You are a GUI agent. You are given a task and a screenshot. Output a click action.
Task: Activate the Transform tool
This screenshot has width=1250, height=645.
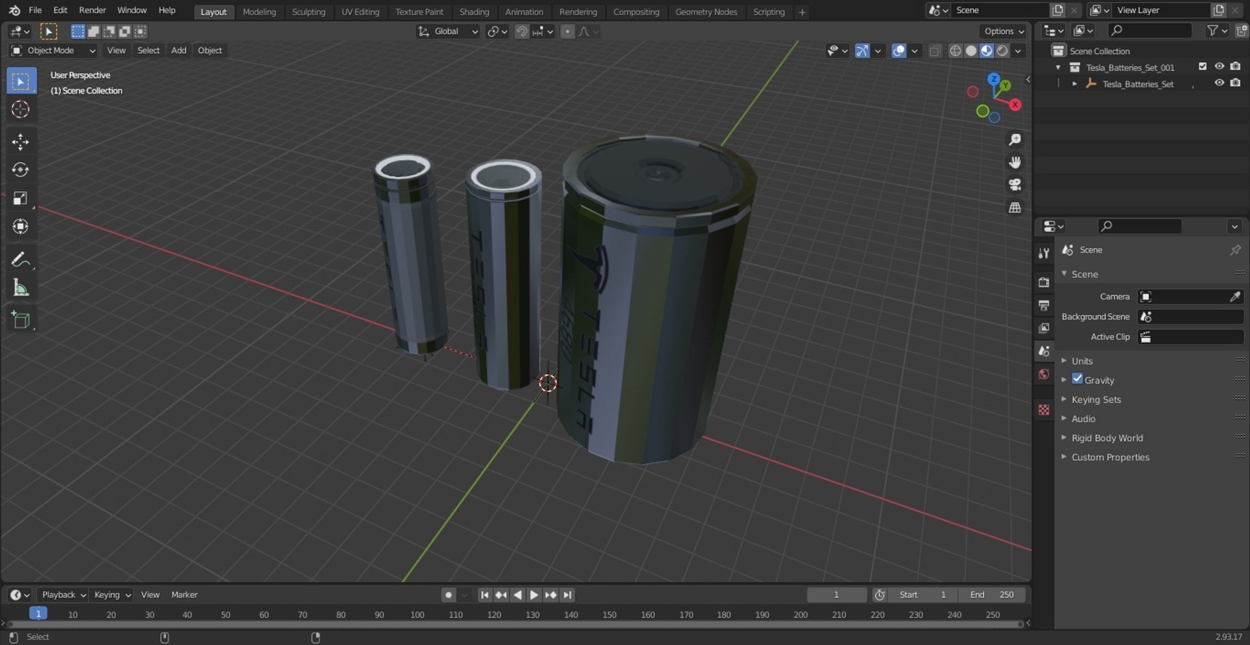pyautogui.click(x=21, y=226)
